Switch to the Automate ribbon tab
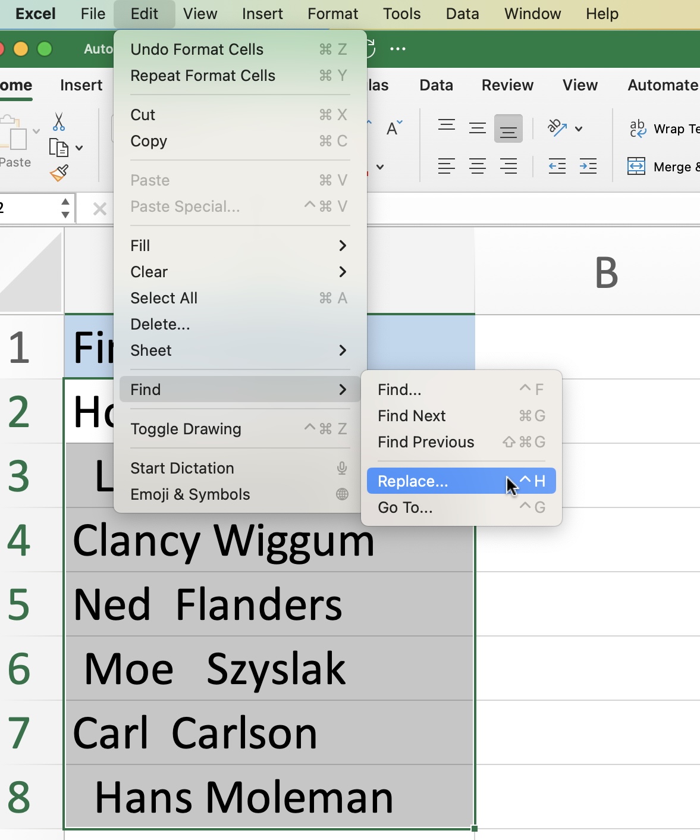The width and height of the screenshot is (700, 840). pyautogui.click(x=663, y=85)
